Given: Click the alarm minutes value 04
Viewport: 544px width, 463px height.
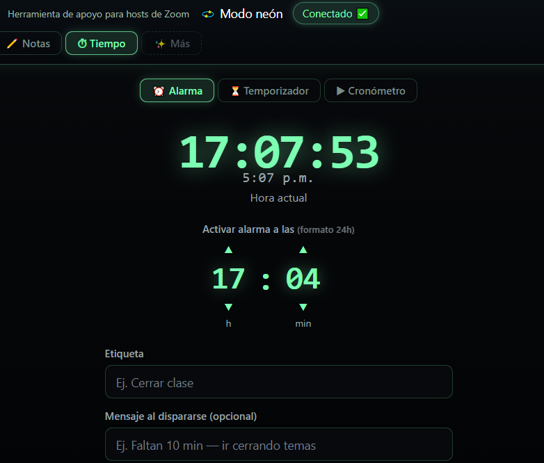Looking at the screenshot, I should [x=303, y=279].
